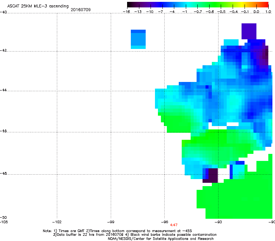The width and height of the screenshot is (275, 241).
Task: Click the "-102" longitude axis label
Action: 57,222
